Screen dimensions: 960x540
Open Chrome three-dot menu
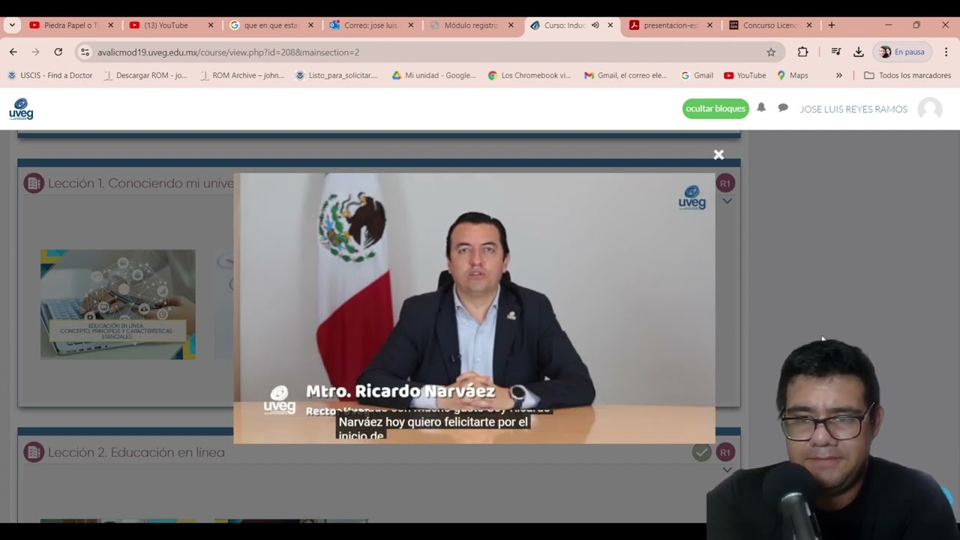click(946, 52)
